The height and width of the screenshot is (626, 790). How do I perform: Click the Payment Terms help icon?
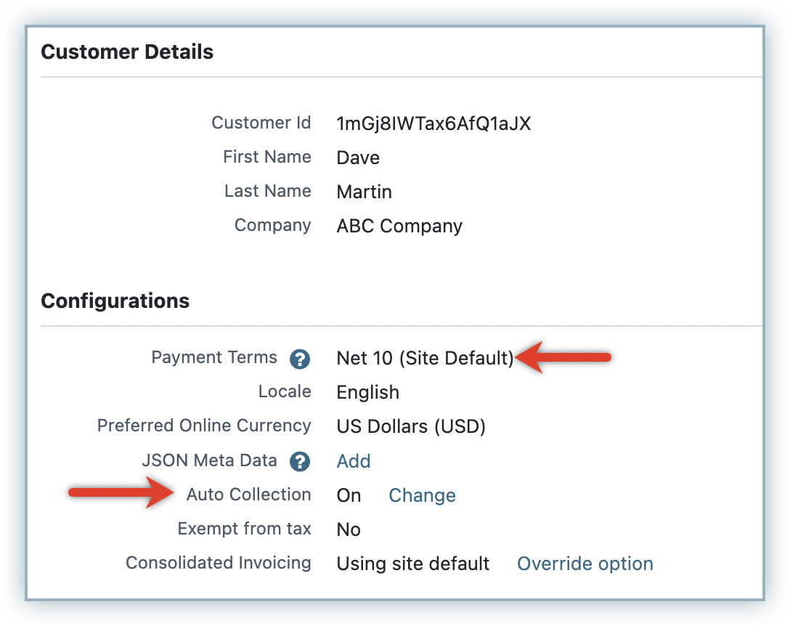tap(300, 359)
